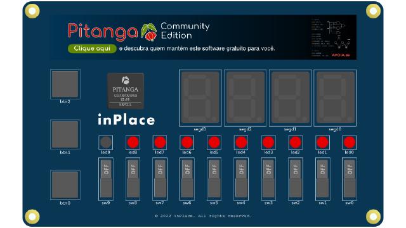Turn on switch sw5
The width and height of the screenshot is (406, 228).
point(214,179)
